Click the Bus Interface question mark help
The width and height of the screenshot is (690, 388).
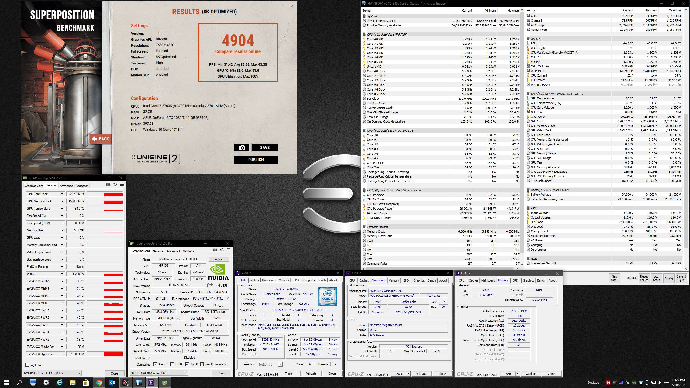tap(228, 299)
